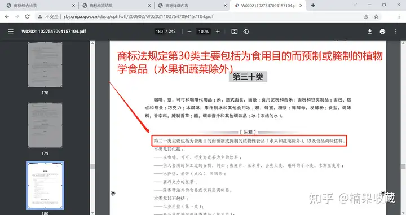Image resolution: width=406 pixels, height=215 pixels.
Task: Click the line 工业用盐（第一类）
Action: point(179,207)
